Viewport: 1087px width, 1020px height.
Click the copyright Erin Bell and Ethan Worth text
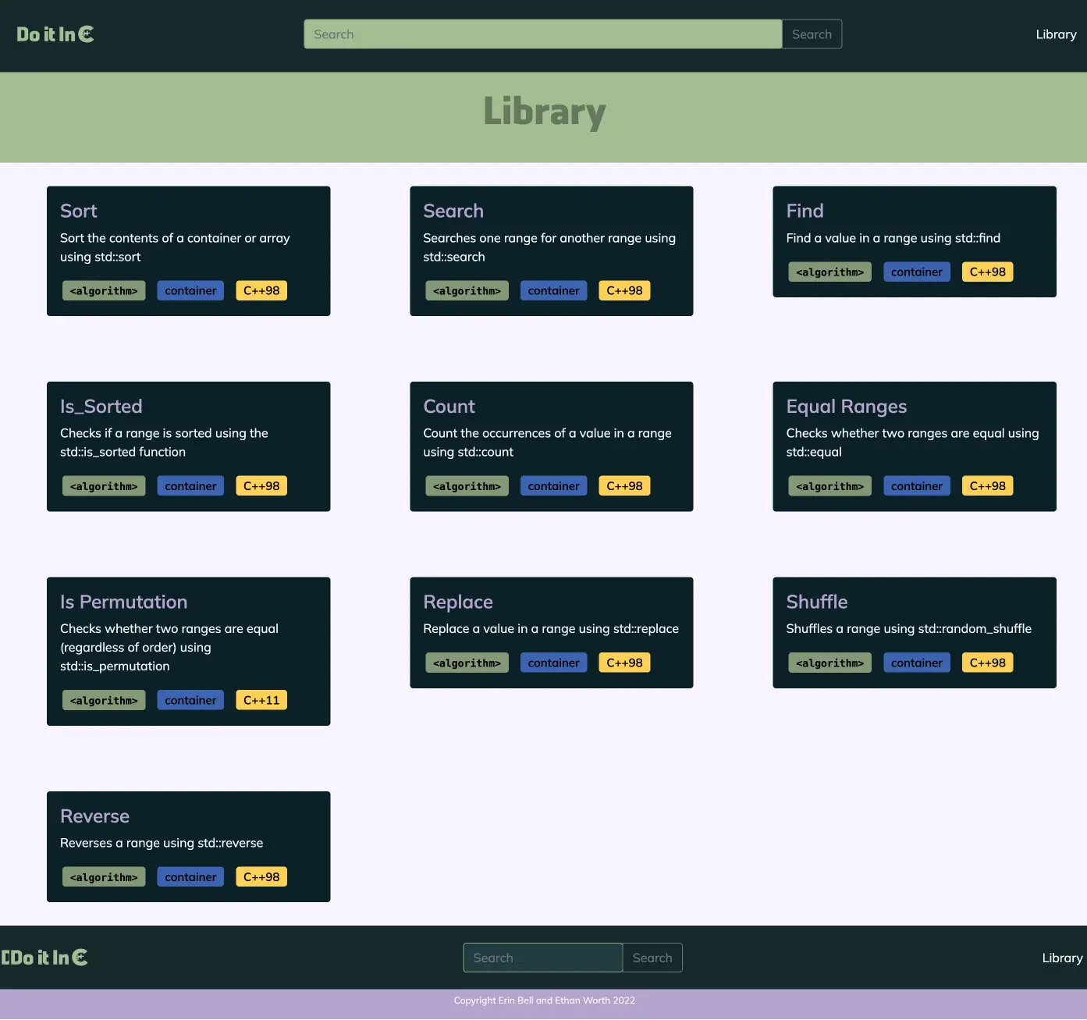pyautogui.click(x=544, y=1000)
